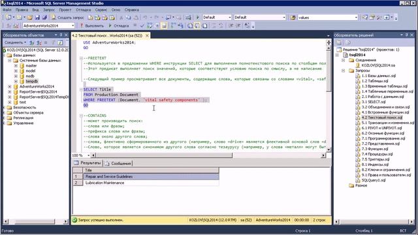Collapse the --FREETEXT code region
This screenshot has width=418, height=235.
(x=81, y=58)
